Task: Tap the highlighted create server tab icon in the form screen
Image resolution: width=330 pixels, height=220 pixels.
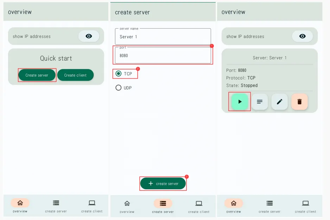Action: click(x=163, y=203)
